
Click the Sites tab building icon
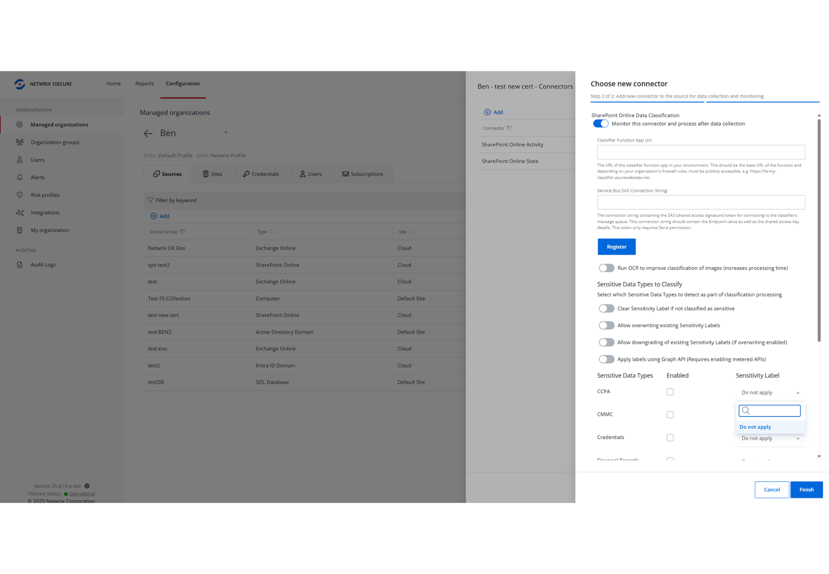tap(206, 174)
